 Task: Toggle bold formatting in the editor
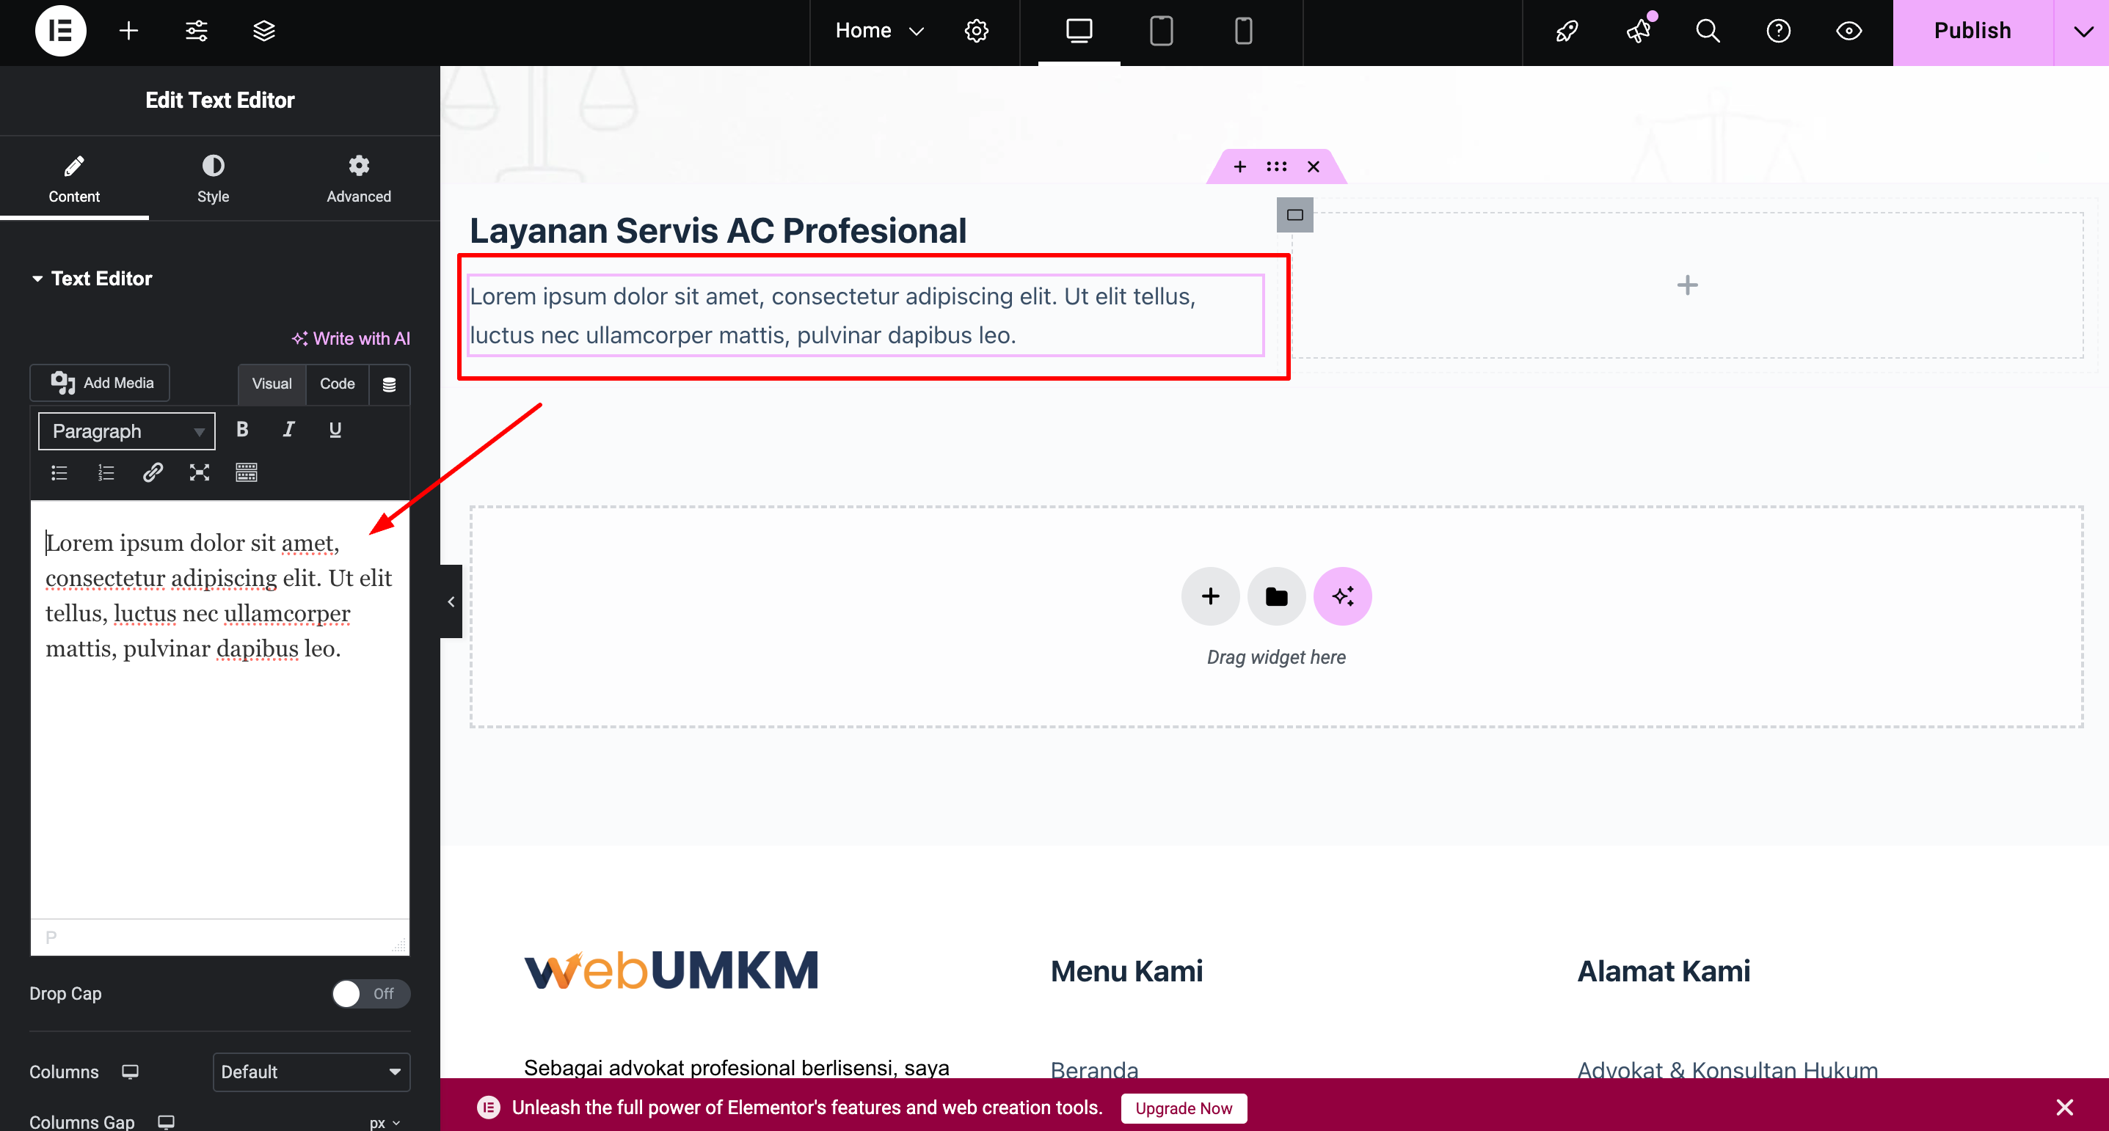242,430
